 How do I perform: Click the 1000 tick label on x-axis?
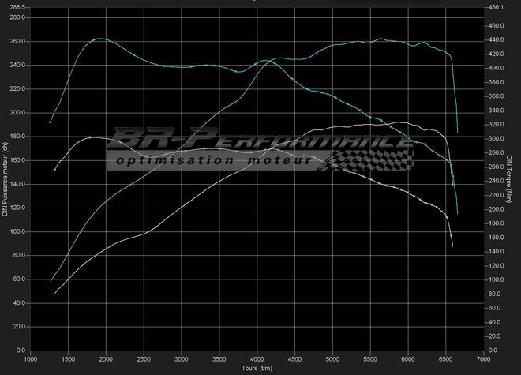(x=30, y=359)
